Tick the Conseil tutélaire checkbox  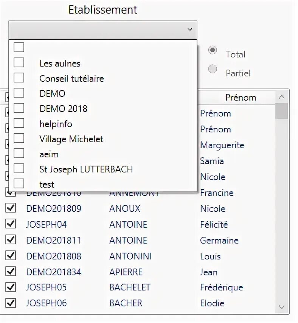point(19,78)
